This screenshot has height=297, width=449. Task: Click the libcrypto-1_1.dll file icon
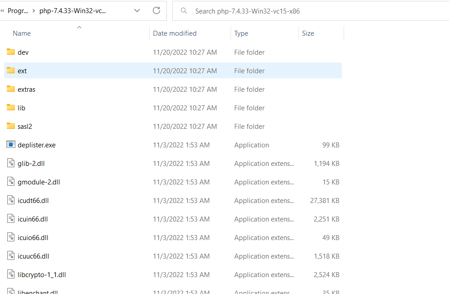(x=11, y=274)
